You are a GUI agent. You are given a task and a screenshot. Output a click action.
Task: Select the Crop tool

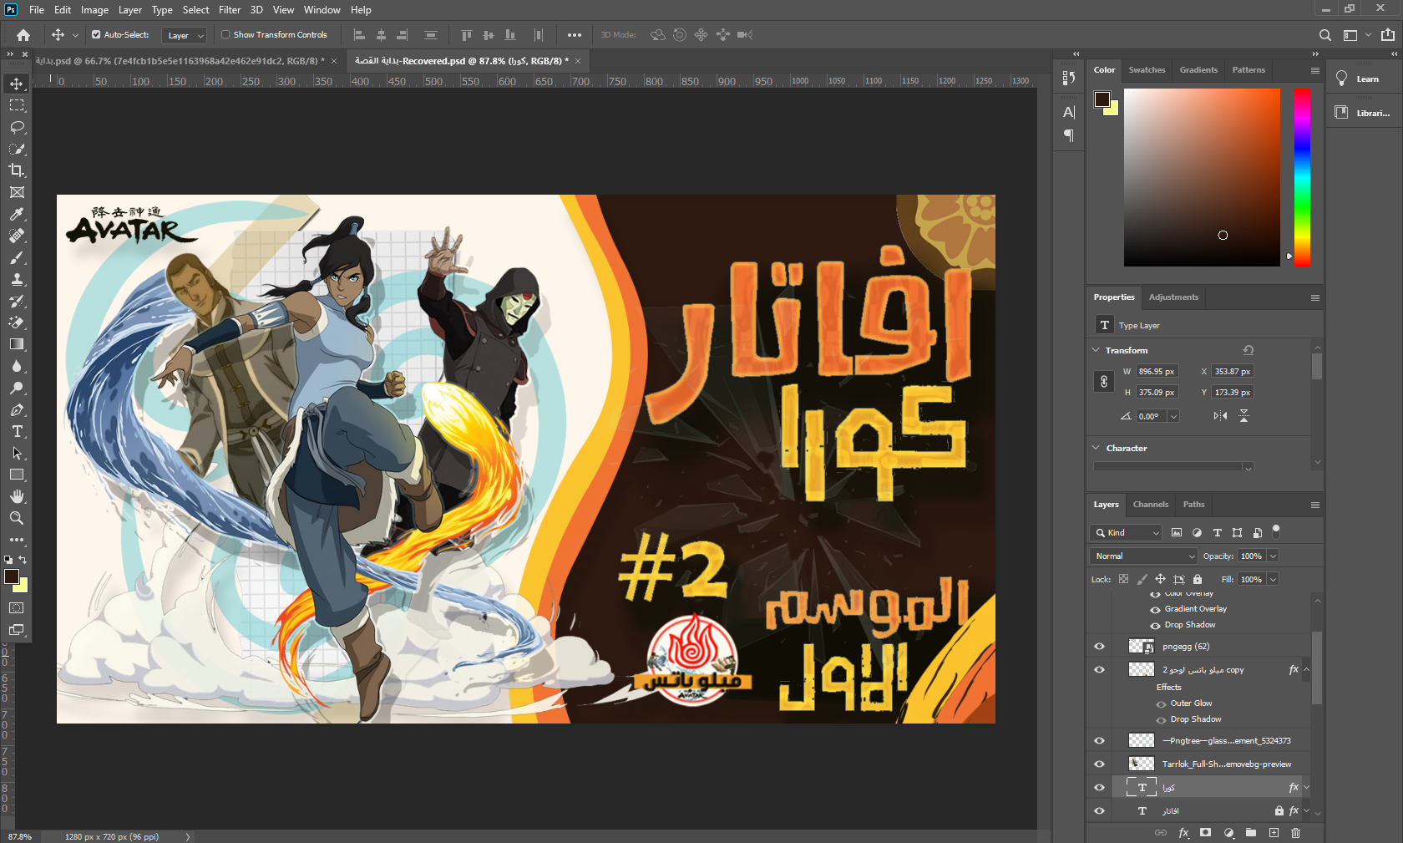pyautogui.click(x=17, y=170)
